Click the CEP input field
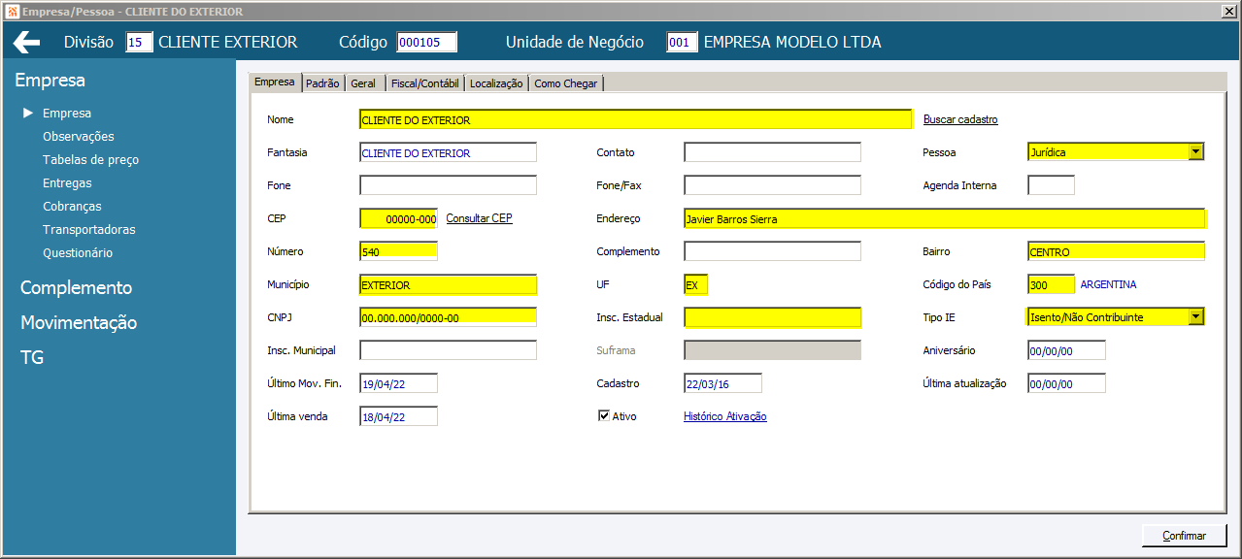The height and width of the screenshot is (559, 1242). coord(398,218)
